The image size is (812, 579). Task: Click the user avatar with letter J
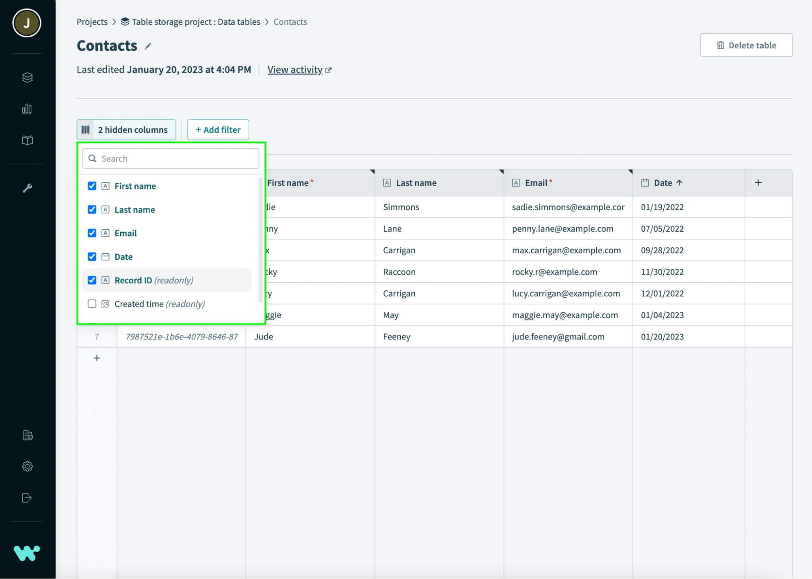pyautogui.click(x=27, y=23)
